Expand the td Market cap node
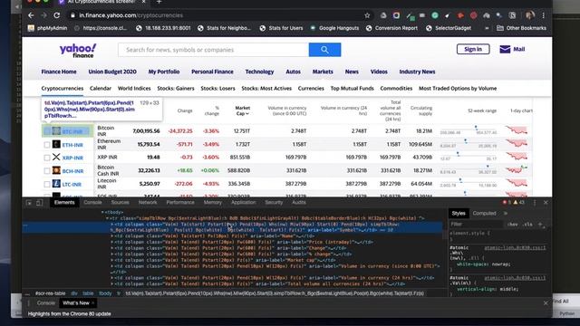The height and width of the screenshot is (326, 580). coord(112,260)
